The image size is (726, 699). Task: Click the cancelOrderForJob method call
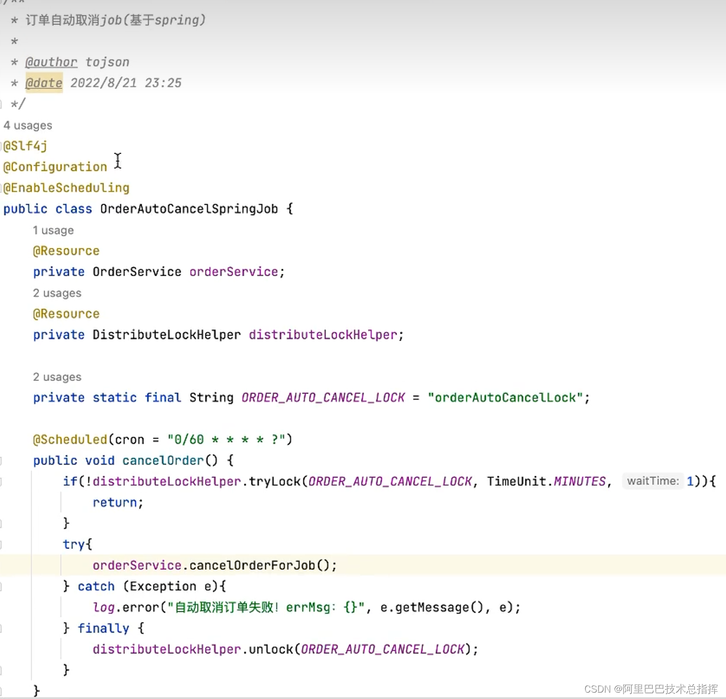[252, 565]
